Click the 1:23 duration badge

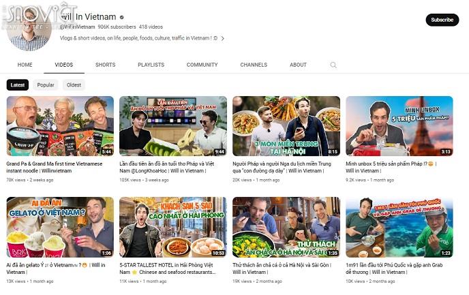point(446,253)
